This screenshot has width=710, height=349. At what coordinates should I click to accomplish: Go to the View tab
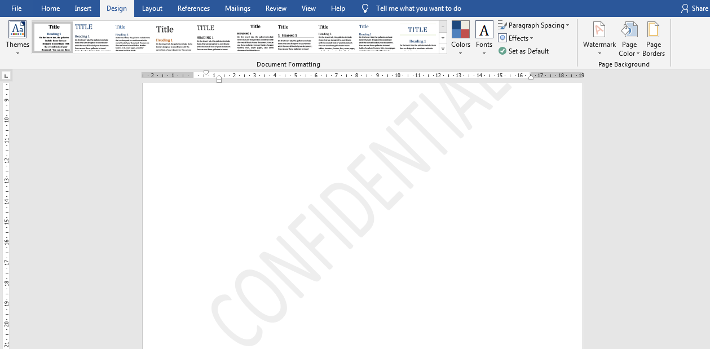(308, 8)
